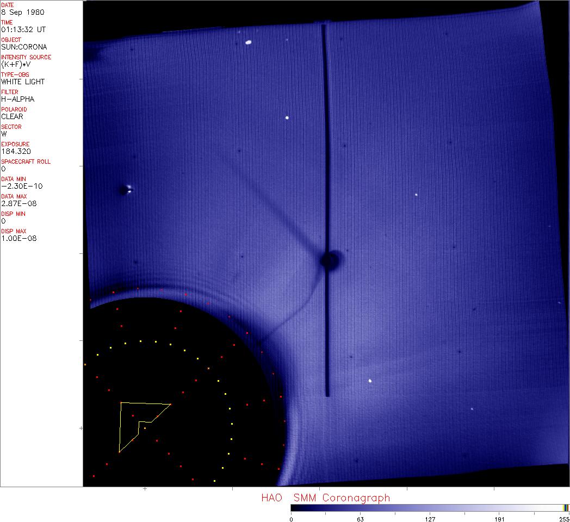
Task: Click the colorbar tick label 191
Action: pos(499,519)
